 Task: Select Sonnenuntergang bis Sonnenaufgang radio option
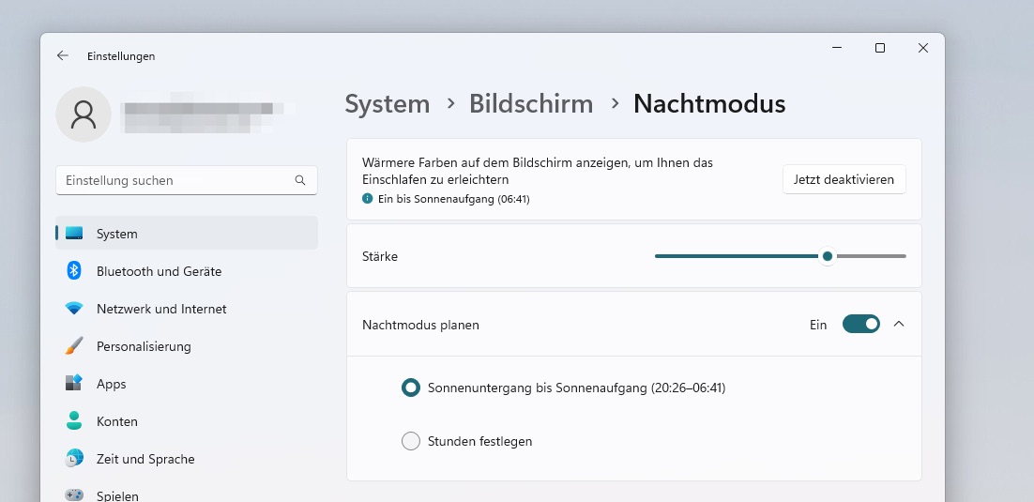pos(410,388)
